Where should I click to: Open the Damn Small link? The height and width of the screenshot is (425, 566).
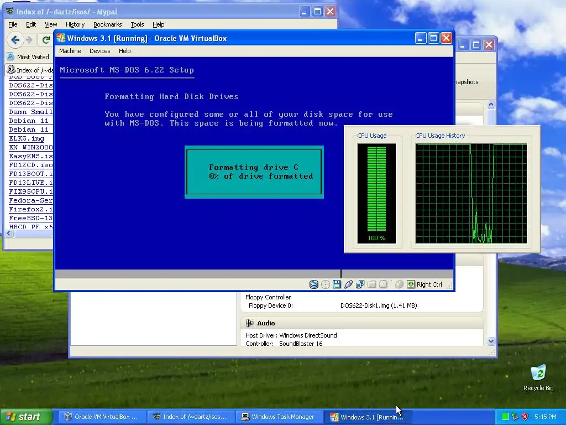[x=31, y=112]
